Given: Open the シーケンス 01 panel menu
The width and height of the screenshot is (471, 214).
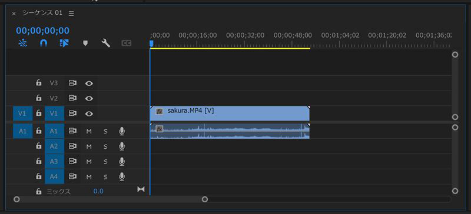Looking at the screenshot, I should click(71, 14).
